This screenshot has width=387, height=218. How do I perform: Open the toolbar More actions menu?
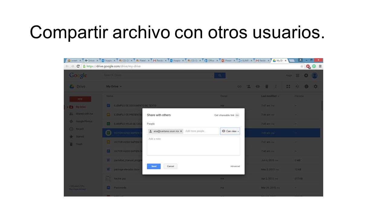[x=276, y=86]
